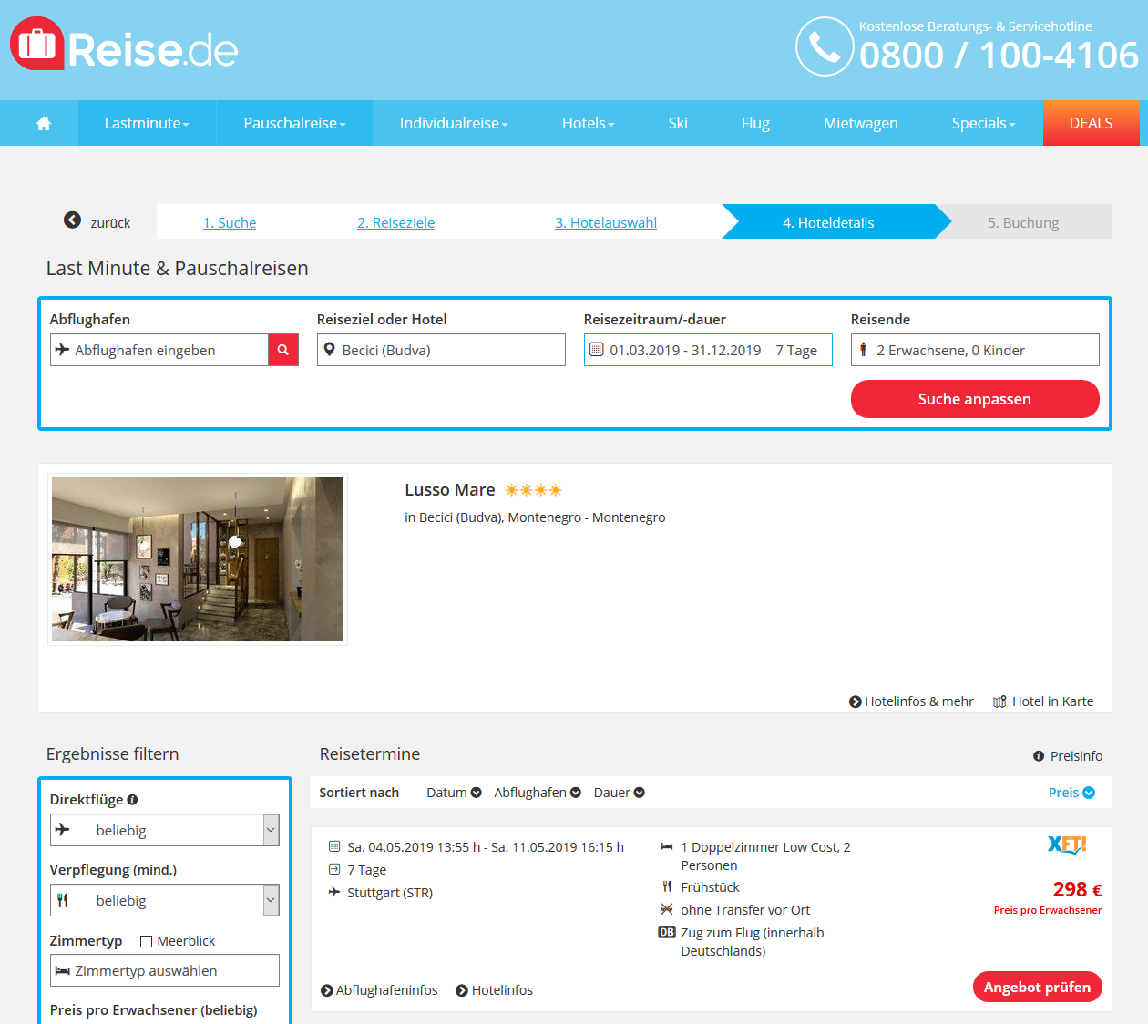Click the Lusso Mare star rating
This screenshot has width=1148, height=1024.
(534, 490)
